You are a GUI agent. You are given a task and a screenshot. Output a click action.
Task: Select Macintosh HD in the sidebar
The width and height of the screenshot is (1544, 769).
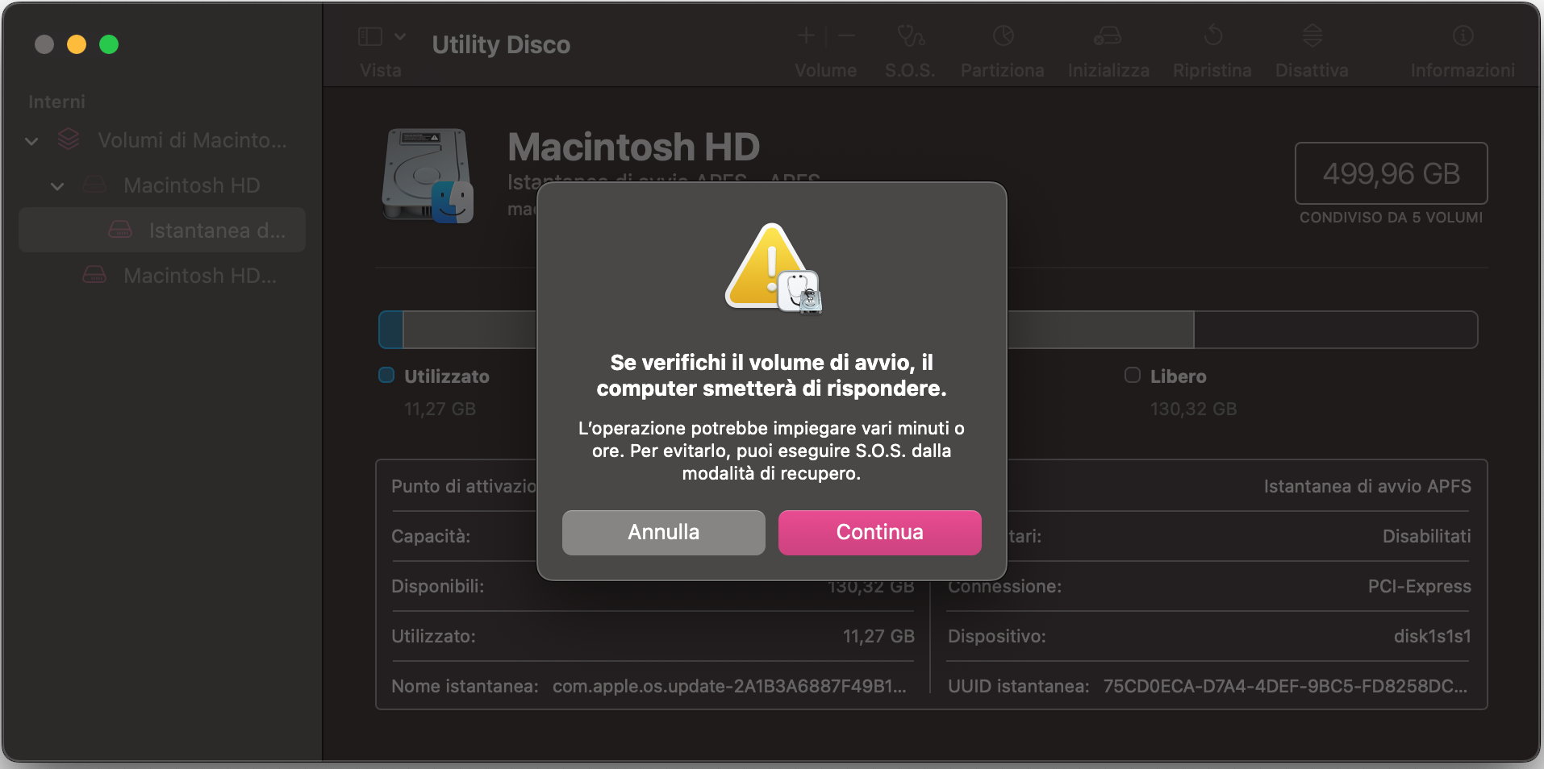click(191, 185)
